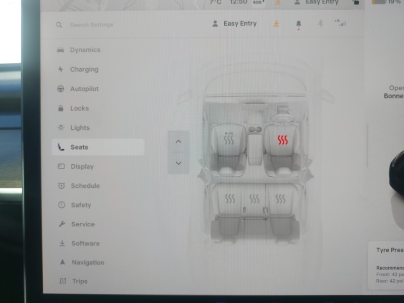Click the upward chevron beside the seat diagram
The image size is (404, 303).
point(178,142)
